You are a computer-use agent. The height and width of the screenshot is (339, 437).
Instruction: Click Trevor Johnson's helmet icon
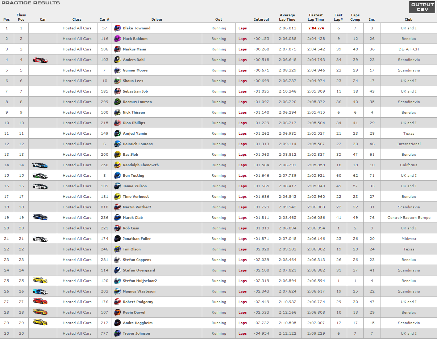click(117, 333)
